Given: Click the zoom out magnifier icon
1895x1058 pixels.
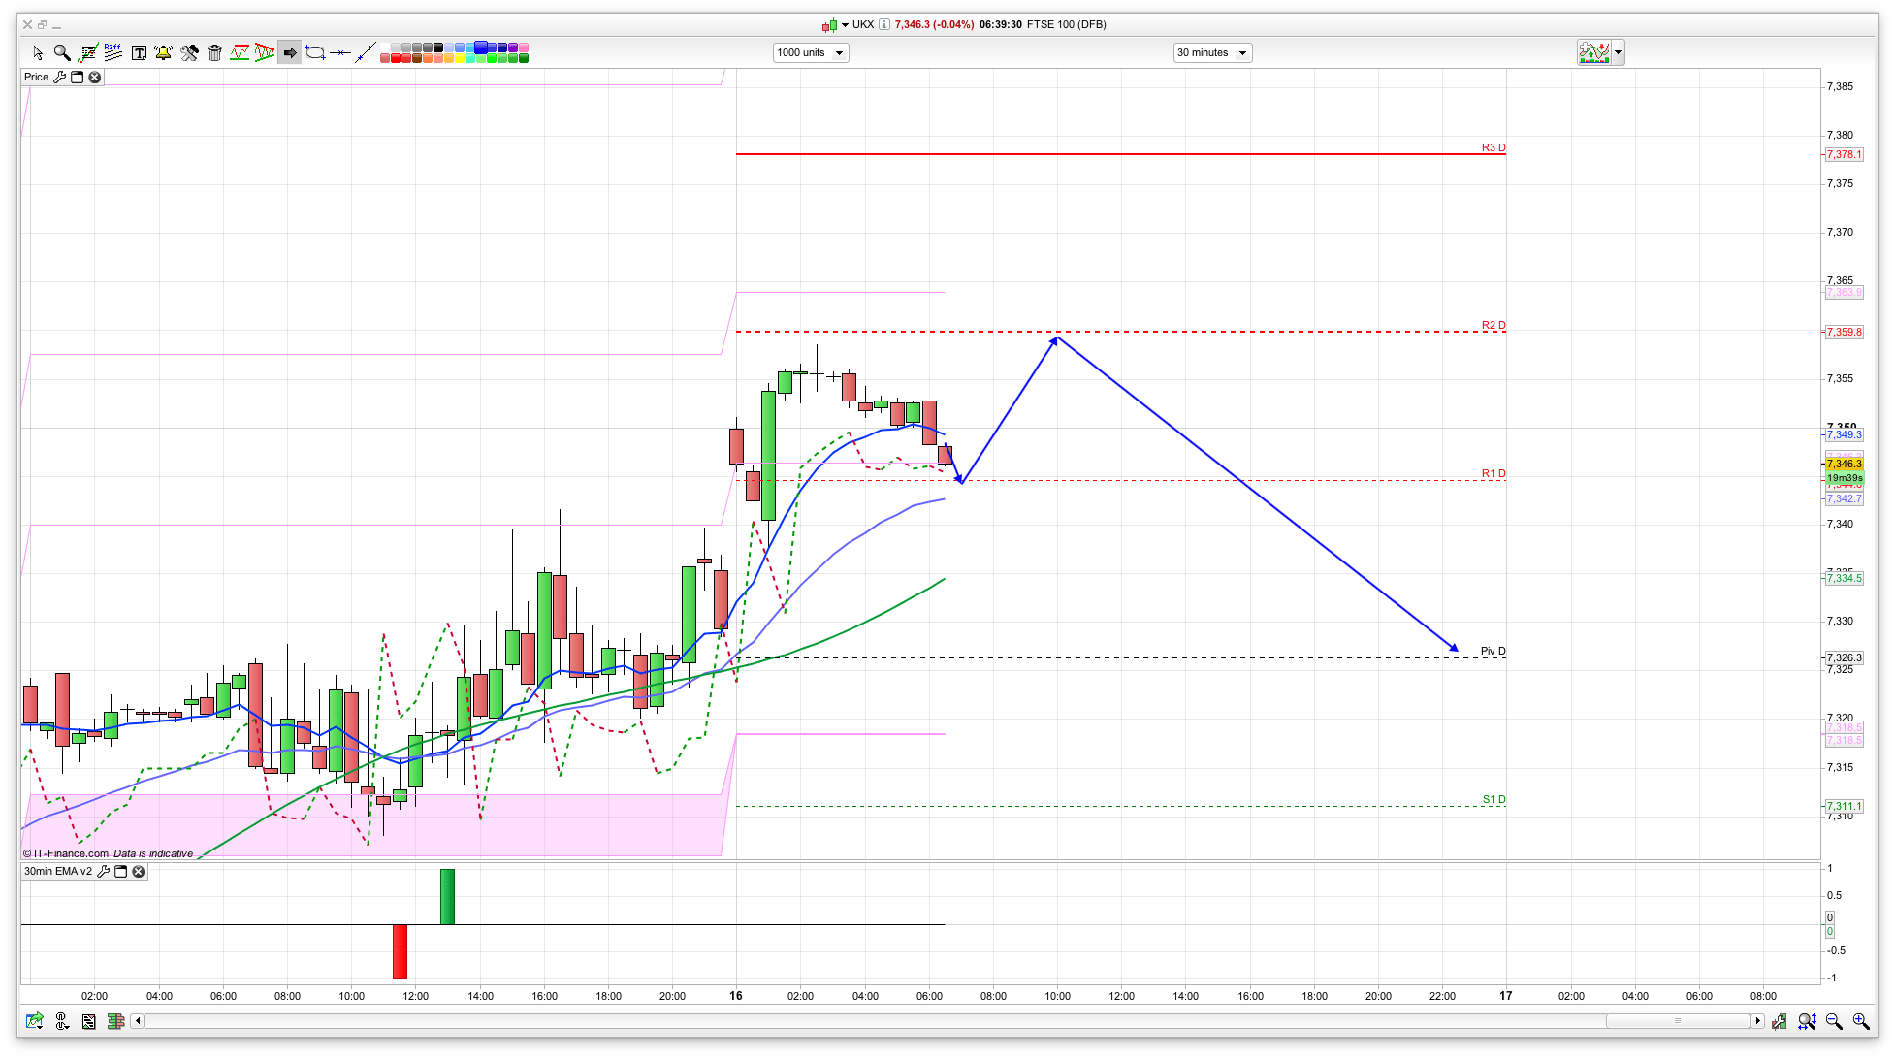Looking at the screenshot, I should [x=1833, y=1021].
